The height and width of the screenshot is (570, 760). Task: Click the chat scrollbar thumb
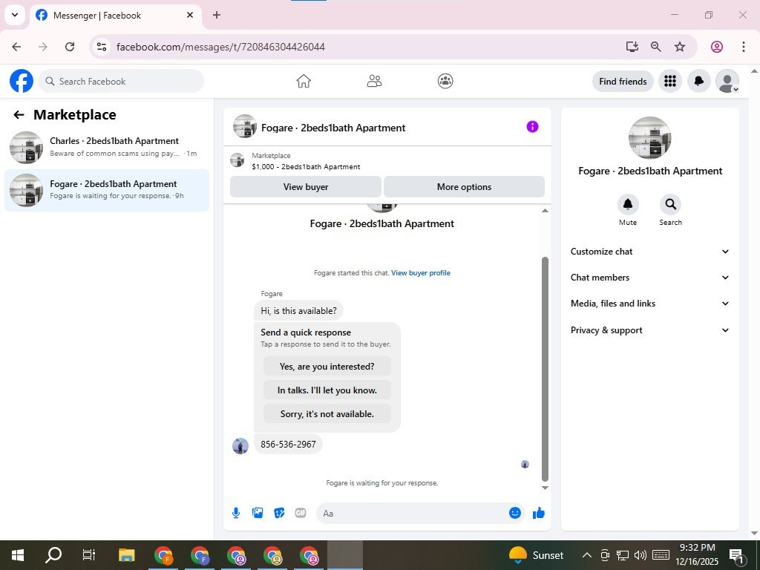click(x=545, y=368)
